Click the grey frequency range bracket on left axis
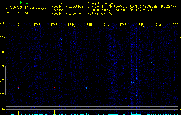This screenshot has width=181, height=115. [x=6, y=80]
